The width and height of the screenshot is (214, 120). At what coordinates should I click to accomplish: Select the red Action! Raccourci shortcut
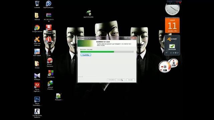click(x=50, y=62)
